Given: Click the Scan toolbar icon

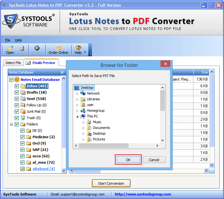Looking at the screenshot, I should tap(22, 48).
